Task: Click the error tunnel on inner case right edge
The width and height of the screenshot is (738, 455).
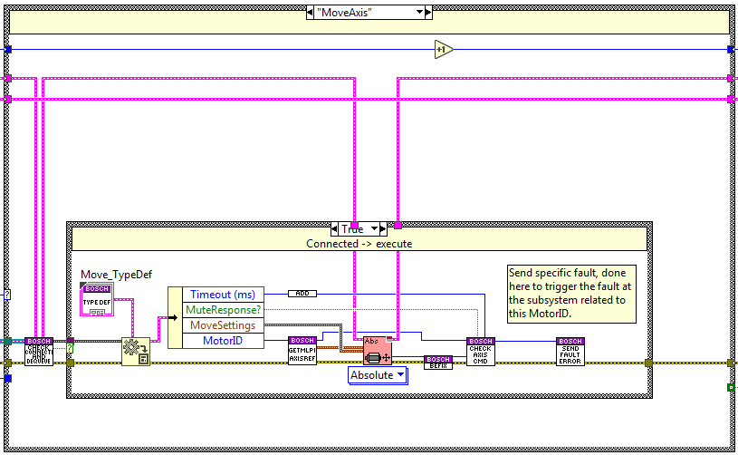Action: [648, 363]
